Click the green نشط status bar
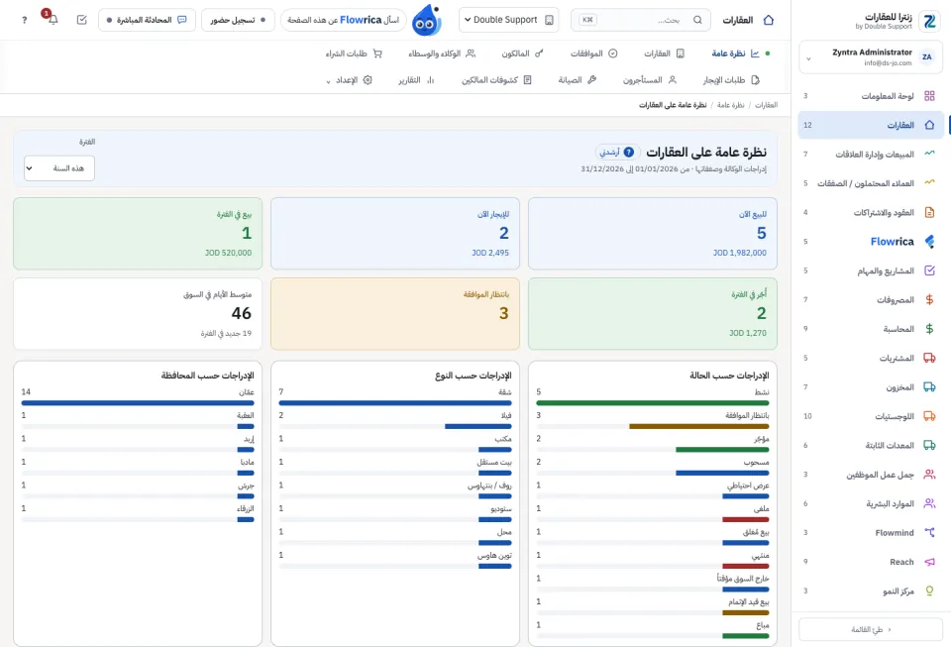Image resolution: width=951 pixels, height=647 pixels. 653,402
